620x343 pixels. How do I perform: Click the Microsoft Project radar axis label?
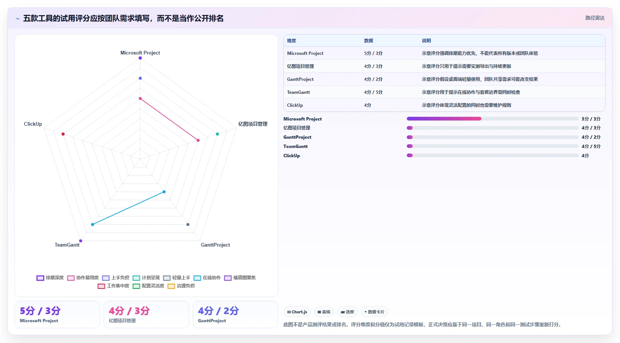click(140, 53)
